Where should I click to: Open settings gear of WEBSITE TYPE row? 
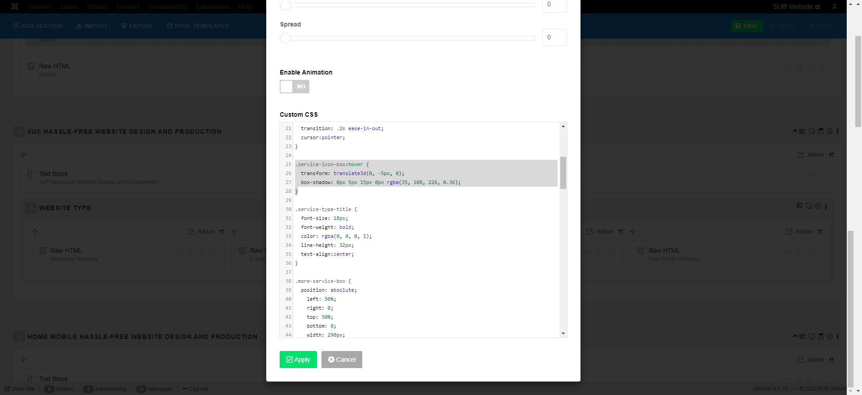pyautogui.click(x=818, y=206)
